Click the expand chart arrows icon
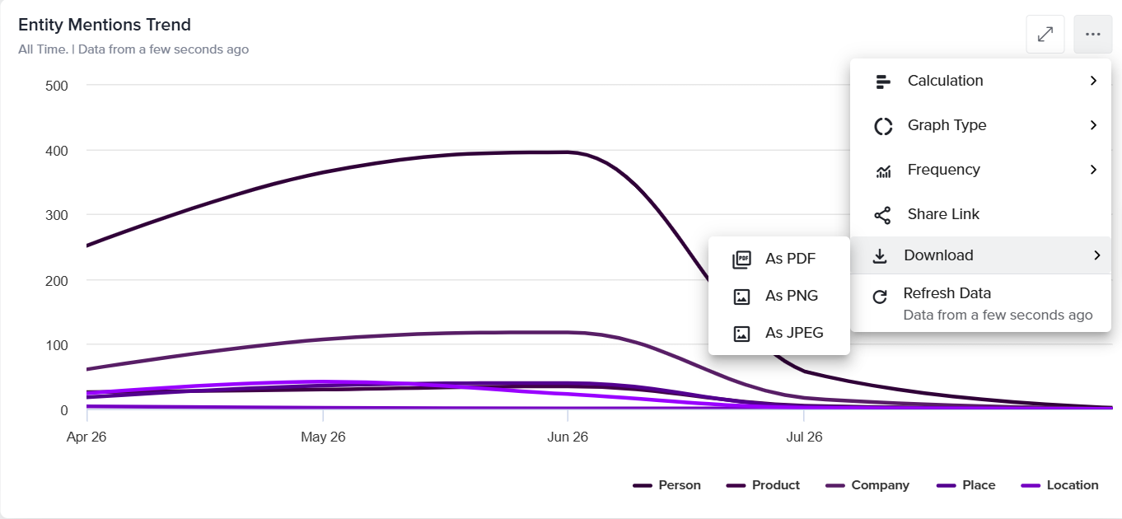1122x519 pixels. (1045, 35)
